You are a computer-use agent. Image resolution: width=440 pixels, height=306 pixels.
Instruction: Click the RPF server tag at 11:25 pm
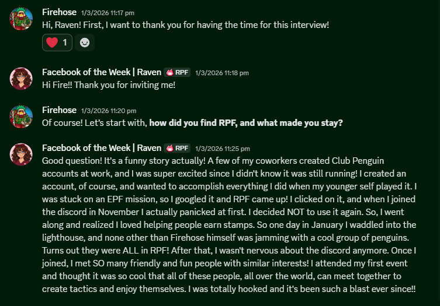pos(178,148)
